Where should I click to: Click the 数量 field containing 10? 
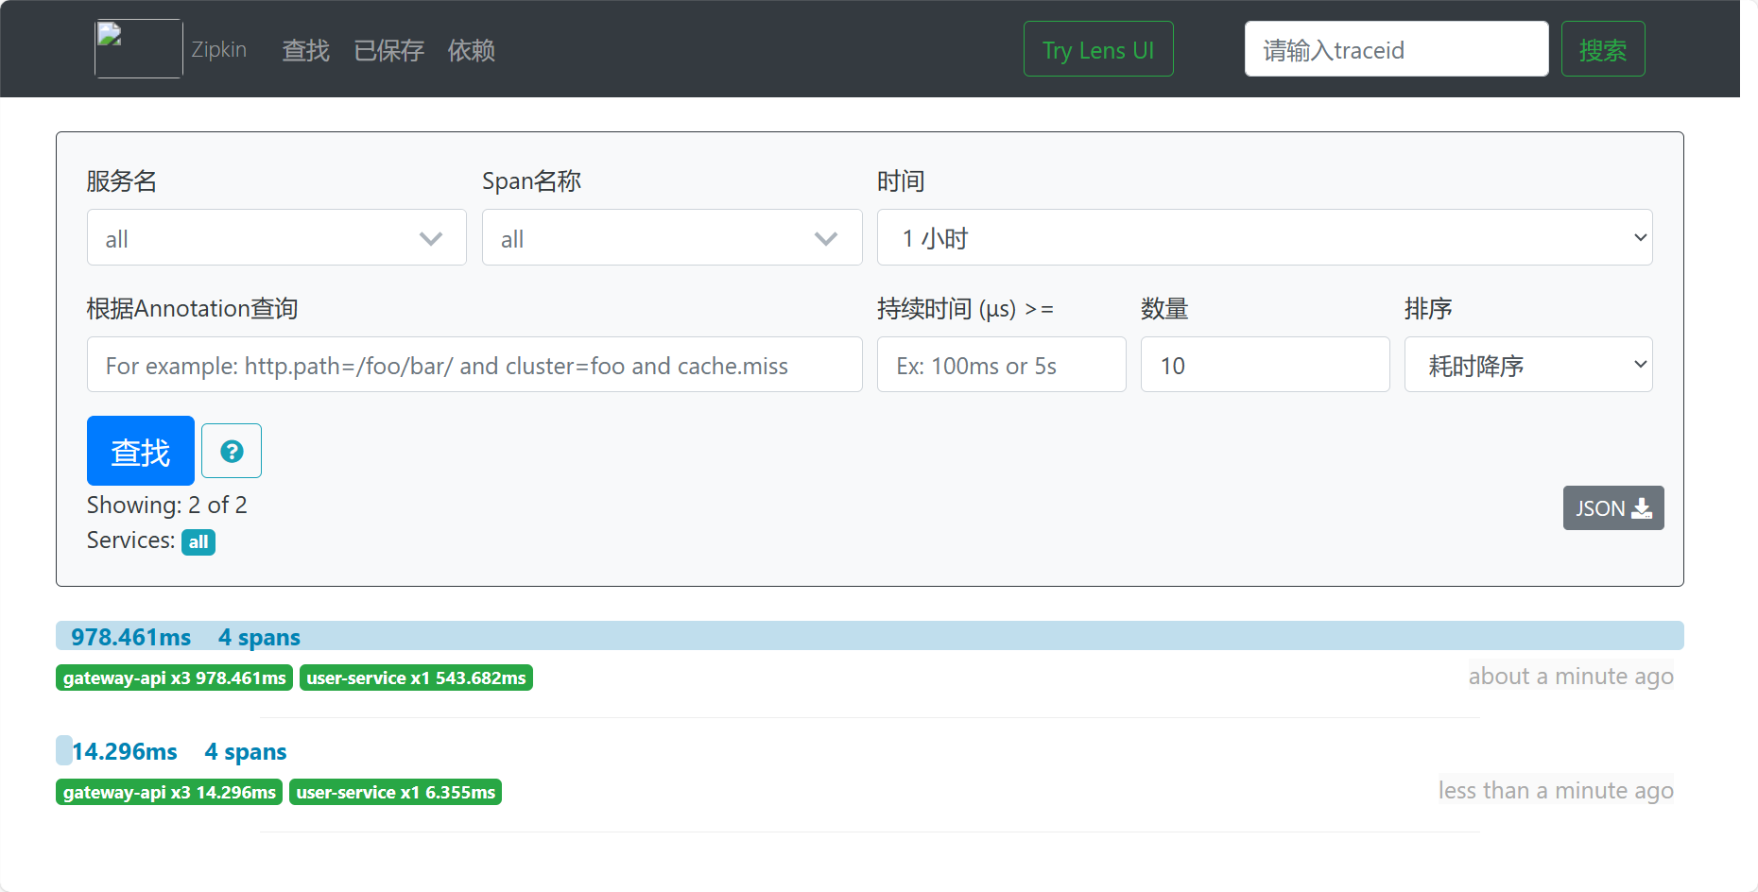coord(1265,365)
